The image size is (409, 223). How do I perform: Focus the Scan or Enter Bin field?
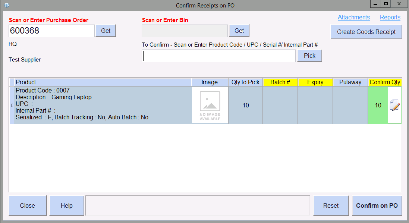(185, 31)
